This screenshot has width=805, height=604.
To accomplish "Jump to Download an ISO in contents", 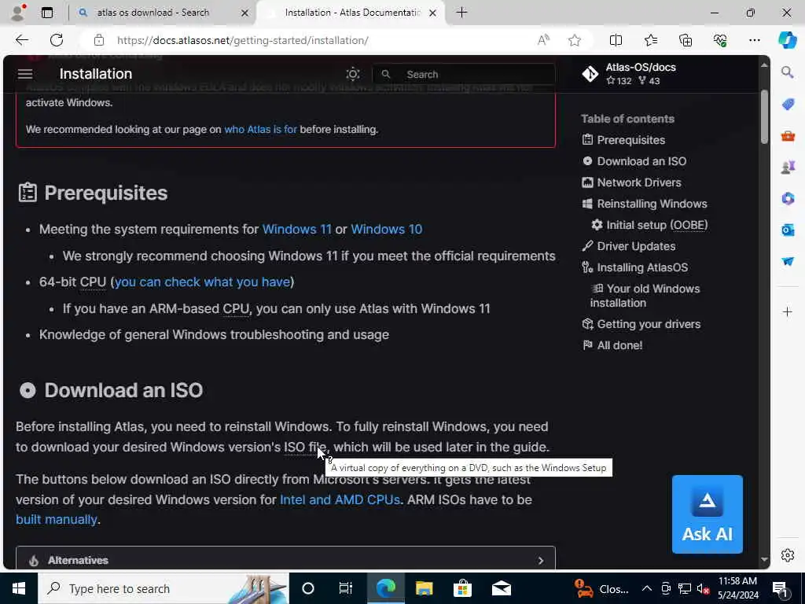I will click(634, 161).
